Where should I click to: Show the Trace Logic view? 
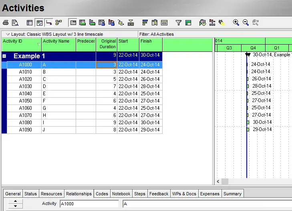point(121,23)
